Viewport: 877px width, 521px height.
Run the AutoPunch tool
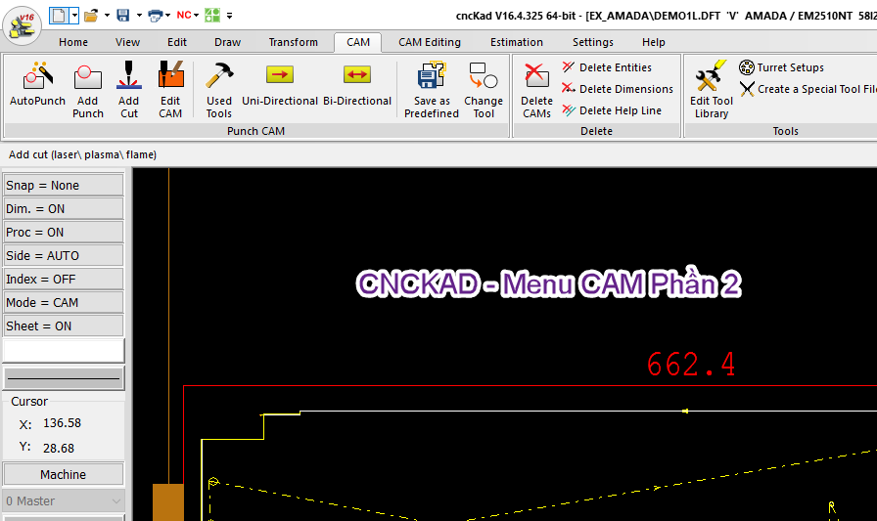(37, 84)
